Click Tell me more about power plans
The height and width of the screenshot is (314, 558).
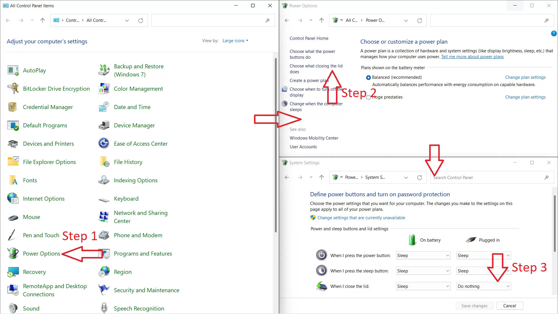pos(472,57)
